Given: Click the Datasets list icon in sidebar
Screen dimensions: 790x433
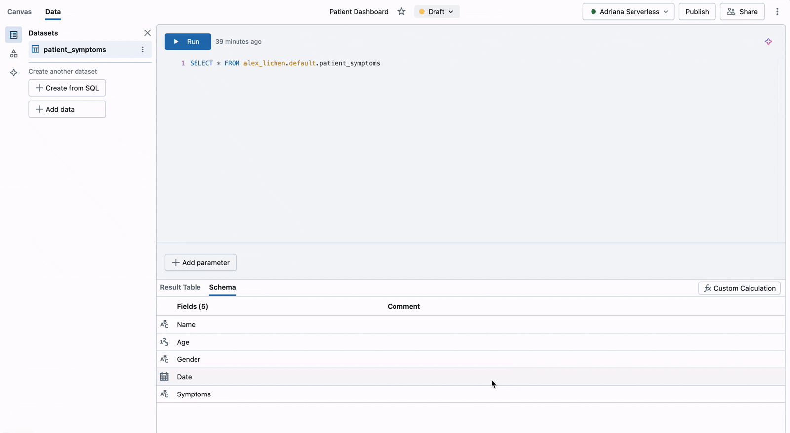Looking at the screenshot, I should click(14, 35).
